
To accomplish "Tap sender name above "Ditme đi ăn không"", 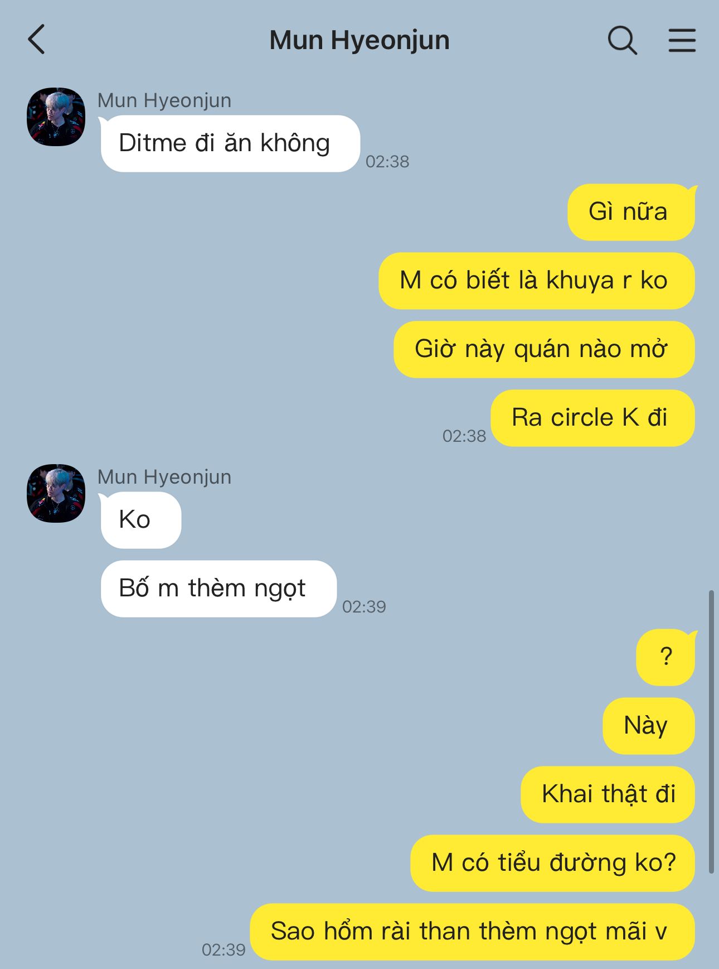I will click(164, 100).
